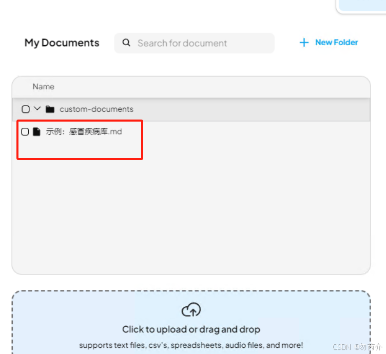
Task: Collapse the custom-documents folder chevron
Action: click(37, 108)
